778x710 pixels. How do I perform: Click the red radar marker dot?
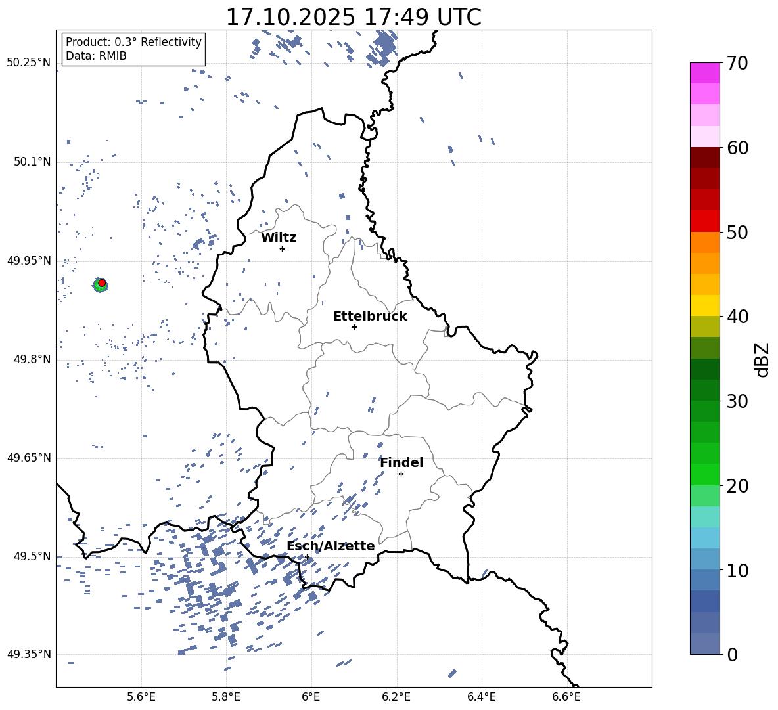click(102, 283)
